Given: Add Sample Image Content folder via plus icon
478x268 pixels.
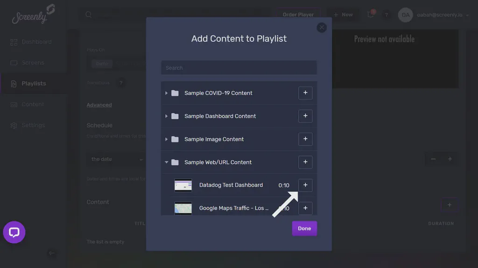Looking at the screenshot, I should (305, 139).
